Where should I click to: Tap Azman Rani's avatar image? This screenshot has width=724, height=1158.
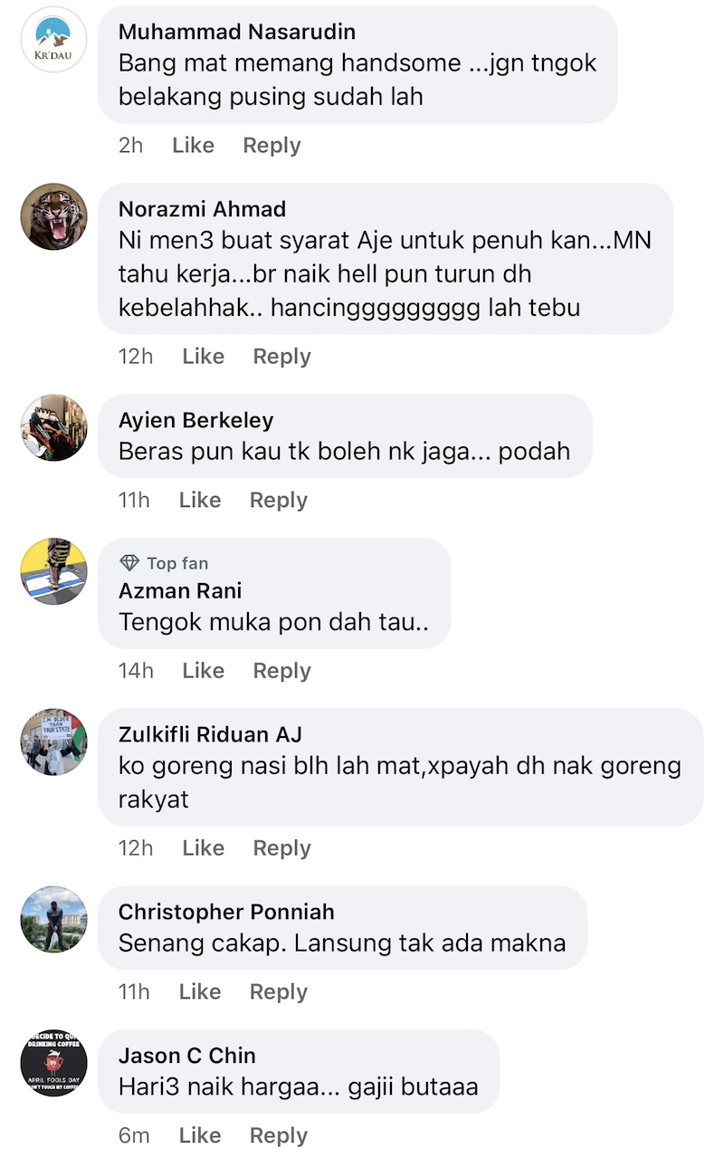pyautogui.click(x=54, y=572)
